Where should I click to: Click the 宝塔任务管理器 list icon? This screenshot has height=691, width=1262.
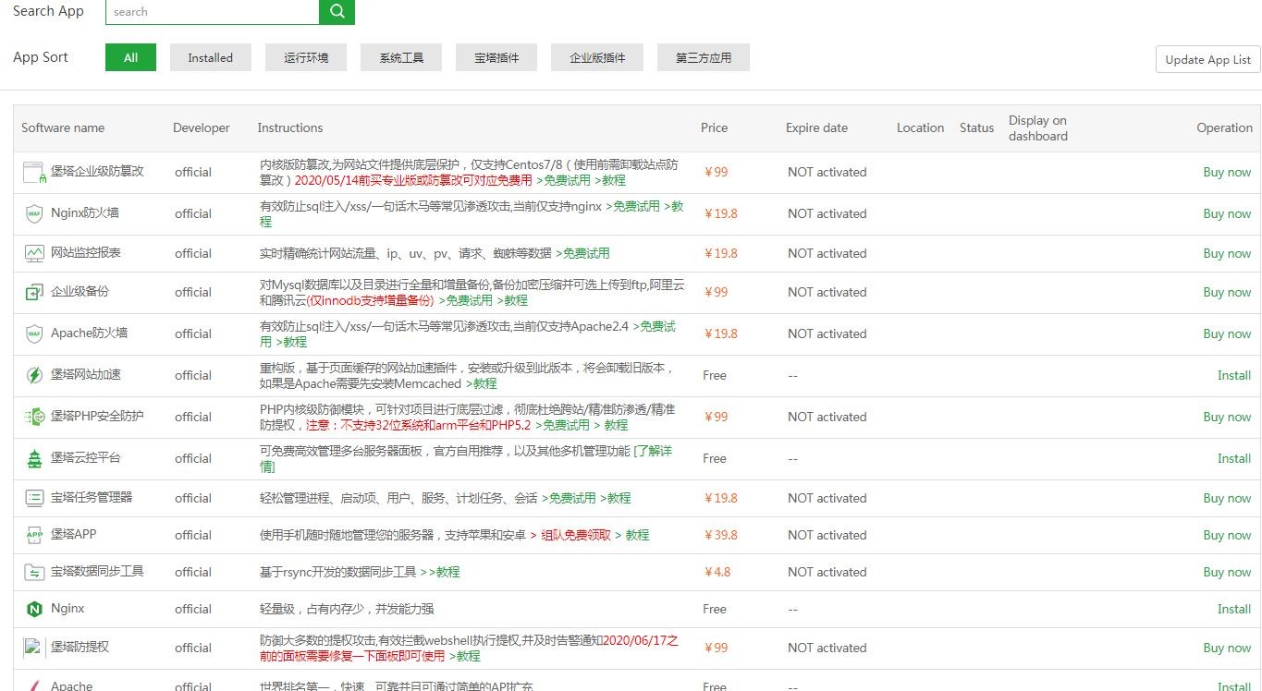(34, 498)
